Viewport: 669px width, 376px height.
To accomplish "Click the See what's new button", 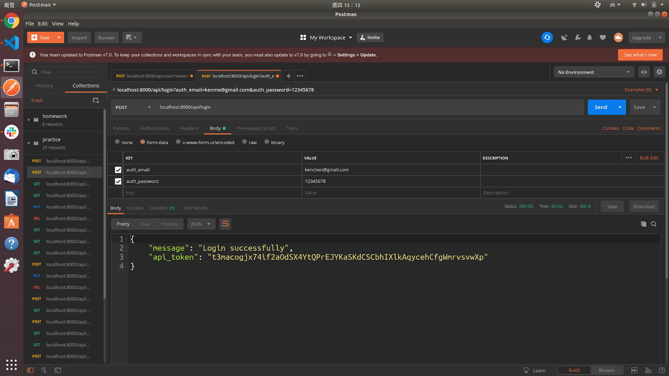I will 640,55.
